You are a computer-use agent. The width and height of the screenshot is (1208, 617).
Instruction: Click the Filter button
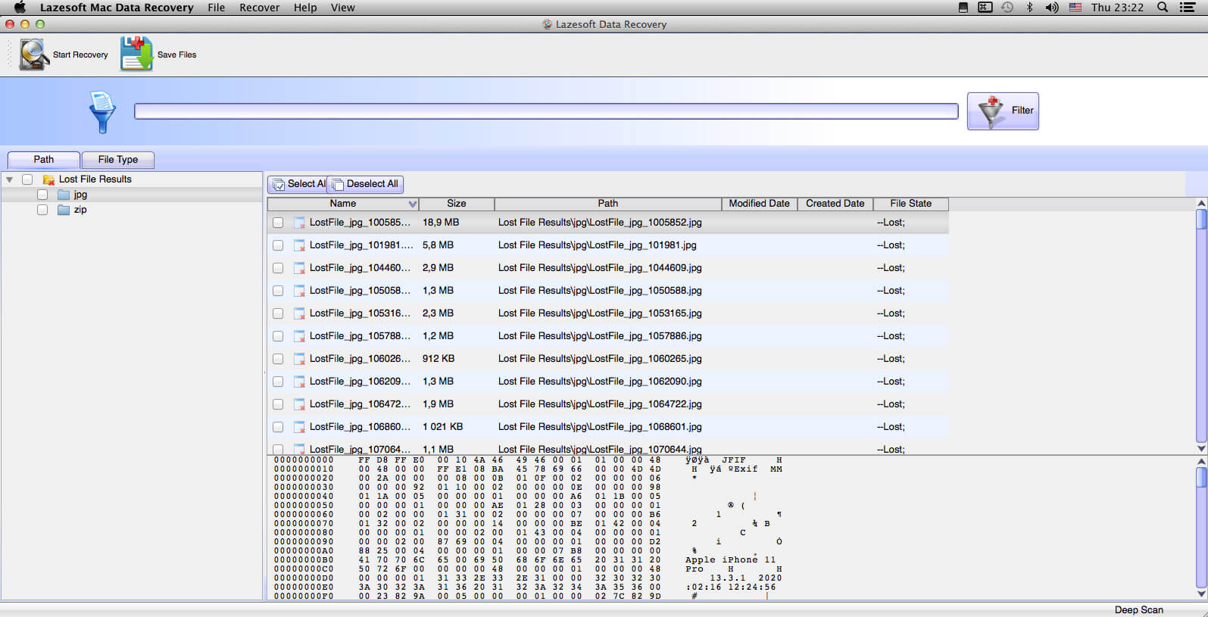(x=1003, y=111)
